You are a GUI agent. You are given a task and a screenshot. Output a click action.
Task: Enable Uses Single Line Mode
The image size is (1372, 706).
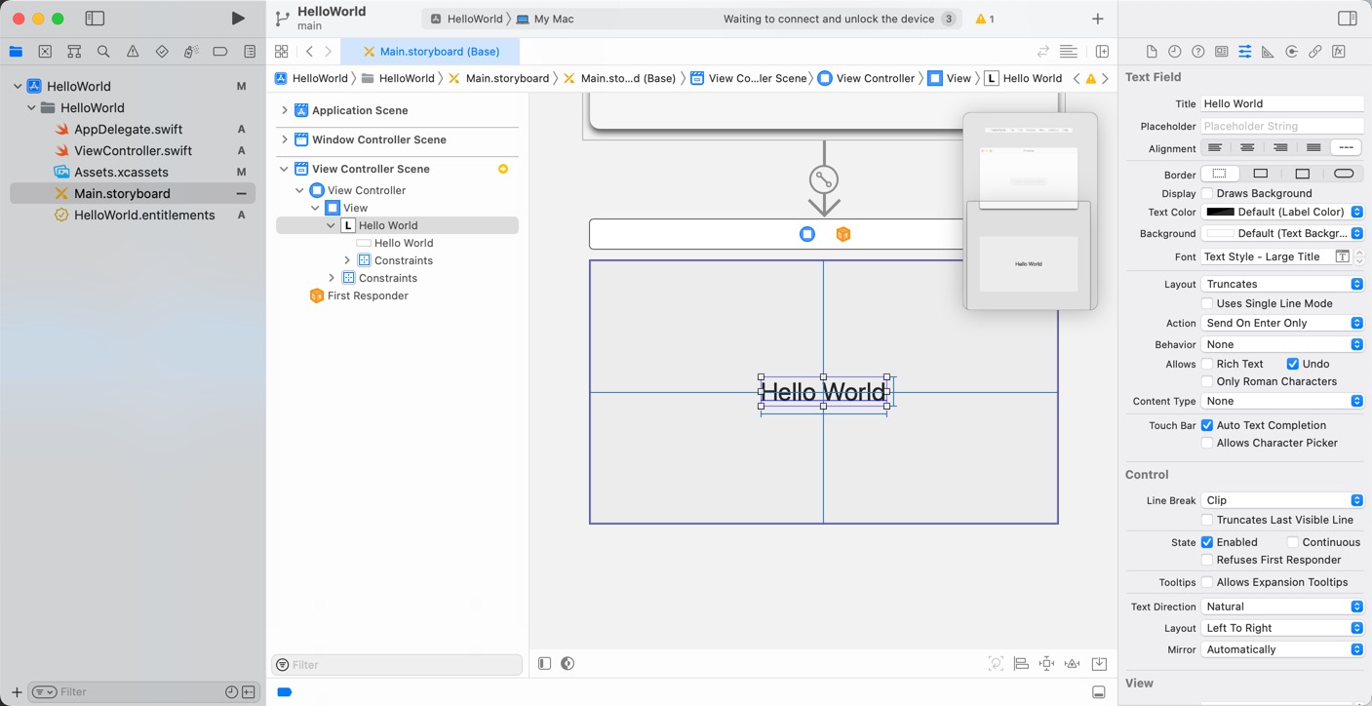[1207, 303]
